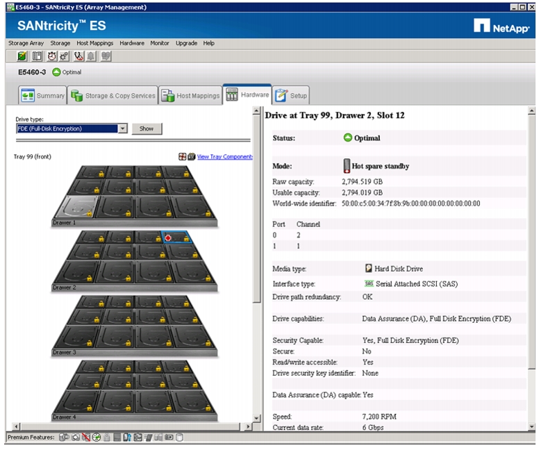
Task: Open the View Tray Components link
Action: (x=225, y=157)
